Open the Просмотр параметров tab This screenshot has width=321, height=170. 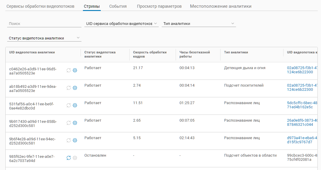[x=159, y=6]
